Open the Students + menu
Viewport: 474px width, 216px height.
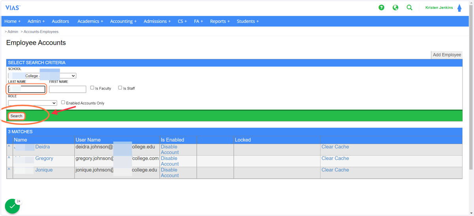248,21
